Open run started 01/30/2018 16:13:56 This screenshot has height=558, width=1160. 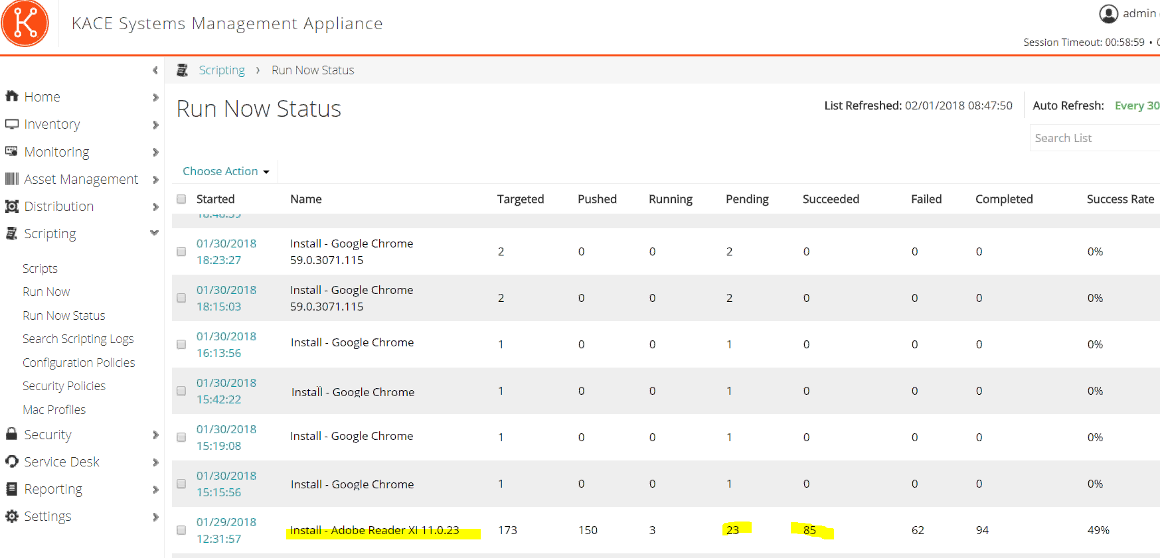click(x=226, y=345)
